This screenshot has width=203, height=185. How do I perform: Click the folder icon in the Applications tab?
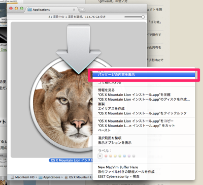click(x=29, y=10)
